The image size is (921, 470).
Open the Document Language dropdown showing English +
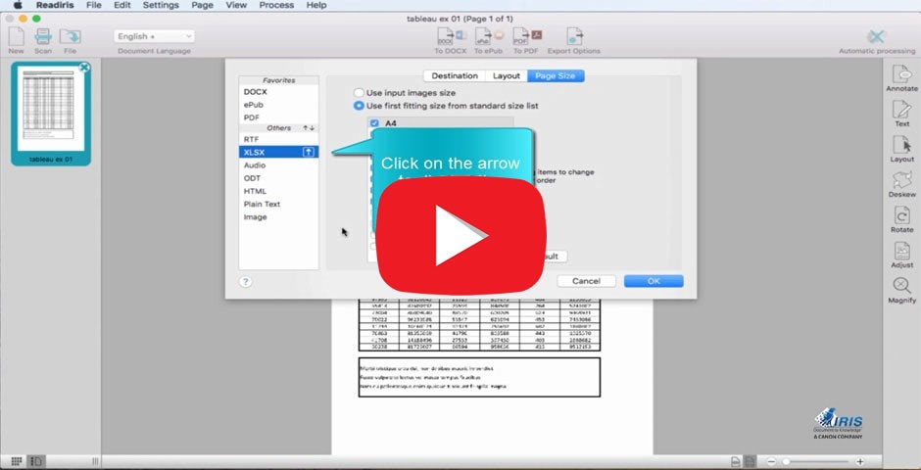point(154,36)
